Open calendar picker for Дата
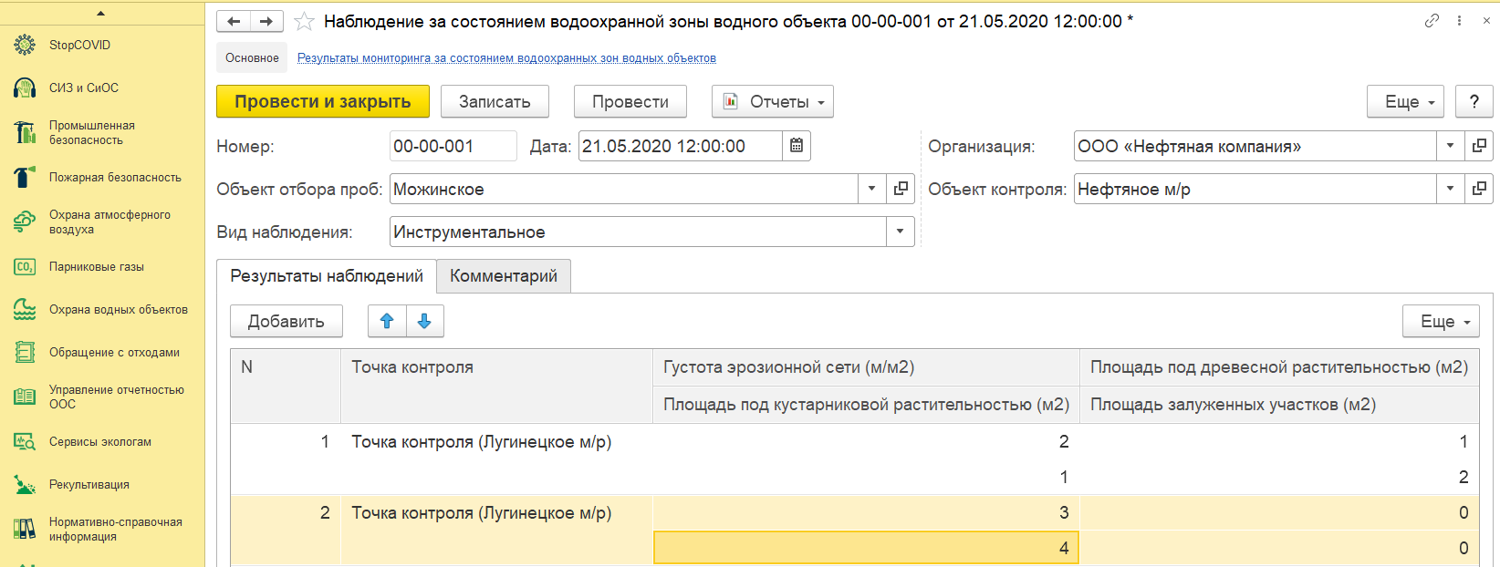The height and width of the screenshot is (567, 1500). (797, 146)
